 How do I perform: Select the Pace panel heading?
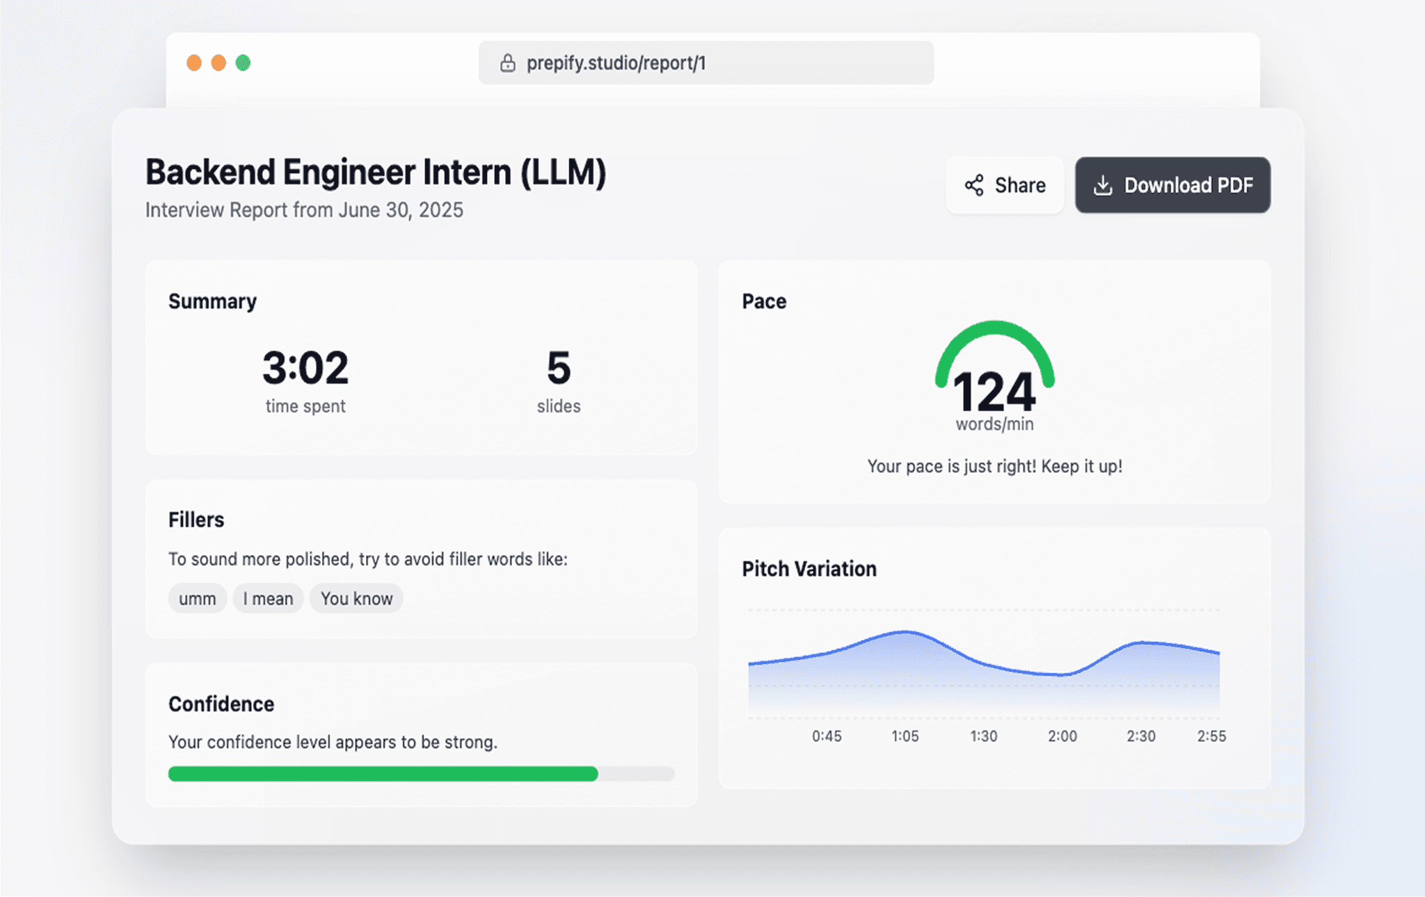point(763,301)
